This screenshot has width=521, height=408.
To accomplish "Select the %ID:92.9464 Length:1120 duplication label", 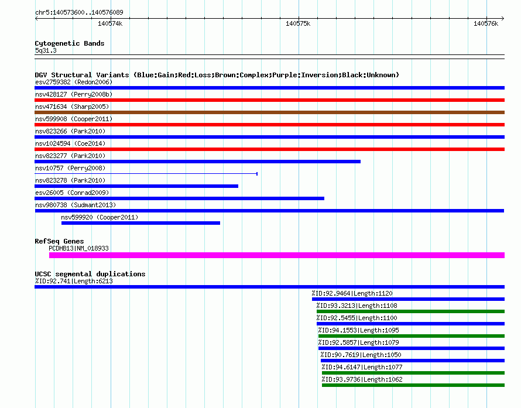I will tap(352, 293).
